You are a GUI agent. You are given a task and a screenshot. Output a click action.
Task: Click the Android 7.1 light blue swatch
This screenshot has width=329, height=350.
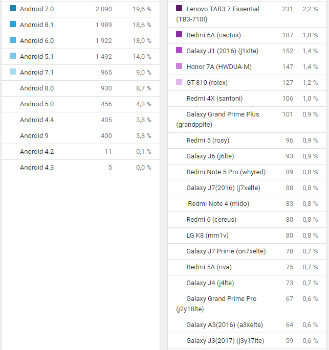pyautogui.click(x=13, y=72)
